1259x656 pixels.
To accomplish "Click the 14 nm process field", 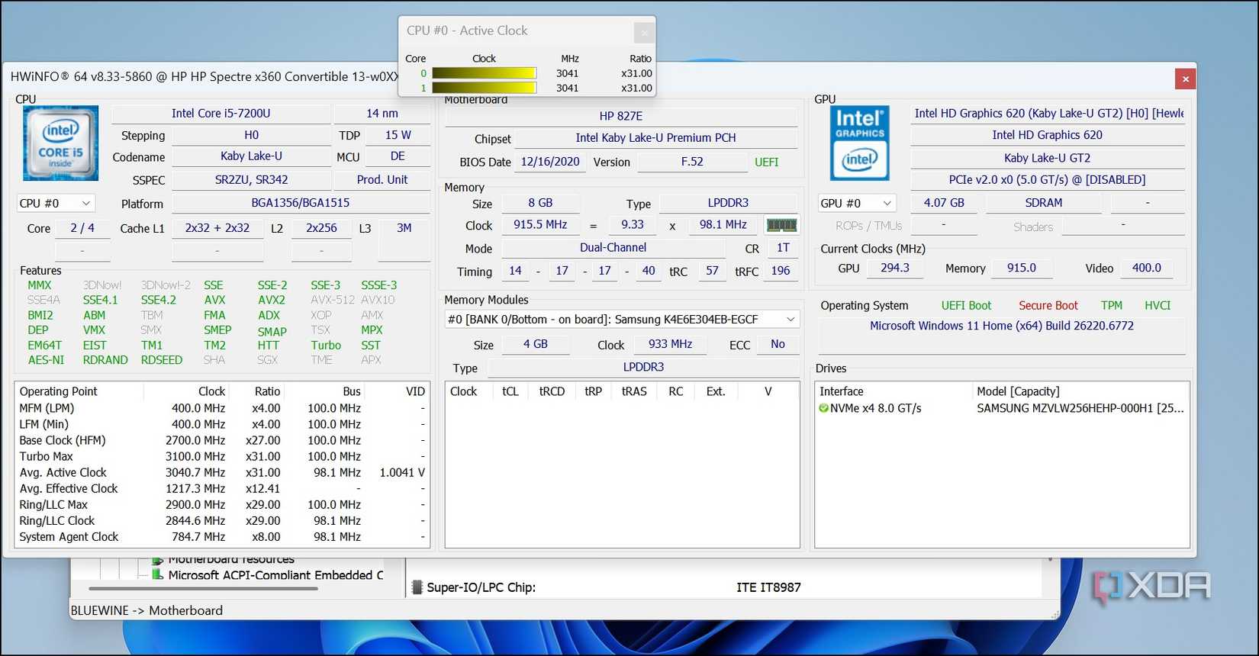I will pyautogui.click(x=382, y=114).
